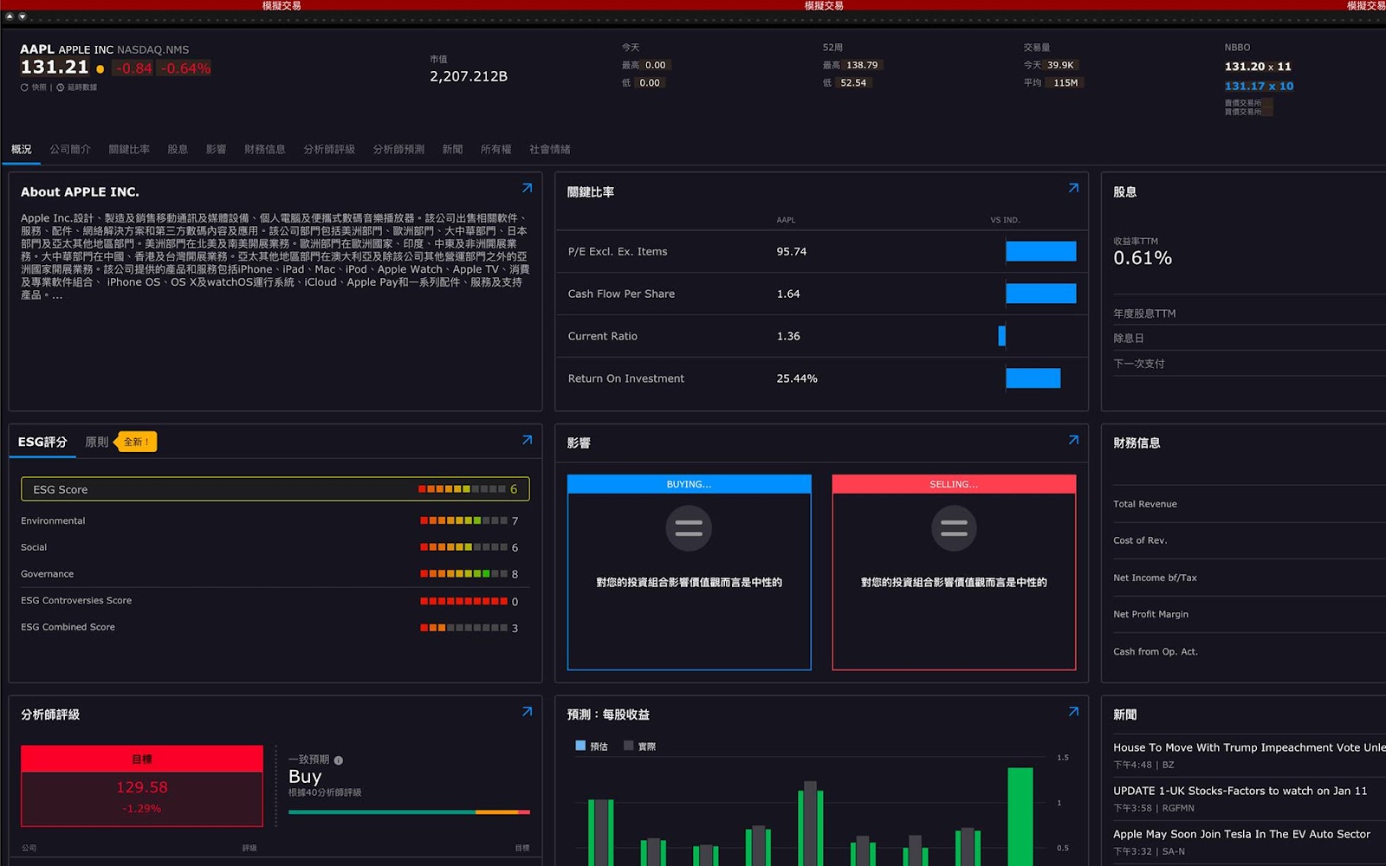Toggle the 實際 legend square in EPS chart

pos(629,745)
